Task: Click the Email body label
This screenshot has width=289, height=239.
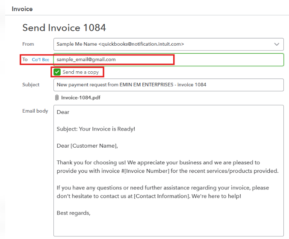Action: point(35,111)
